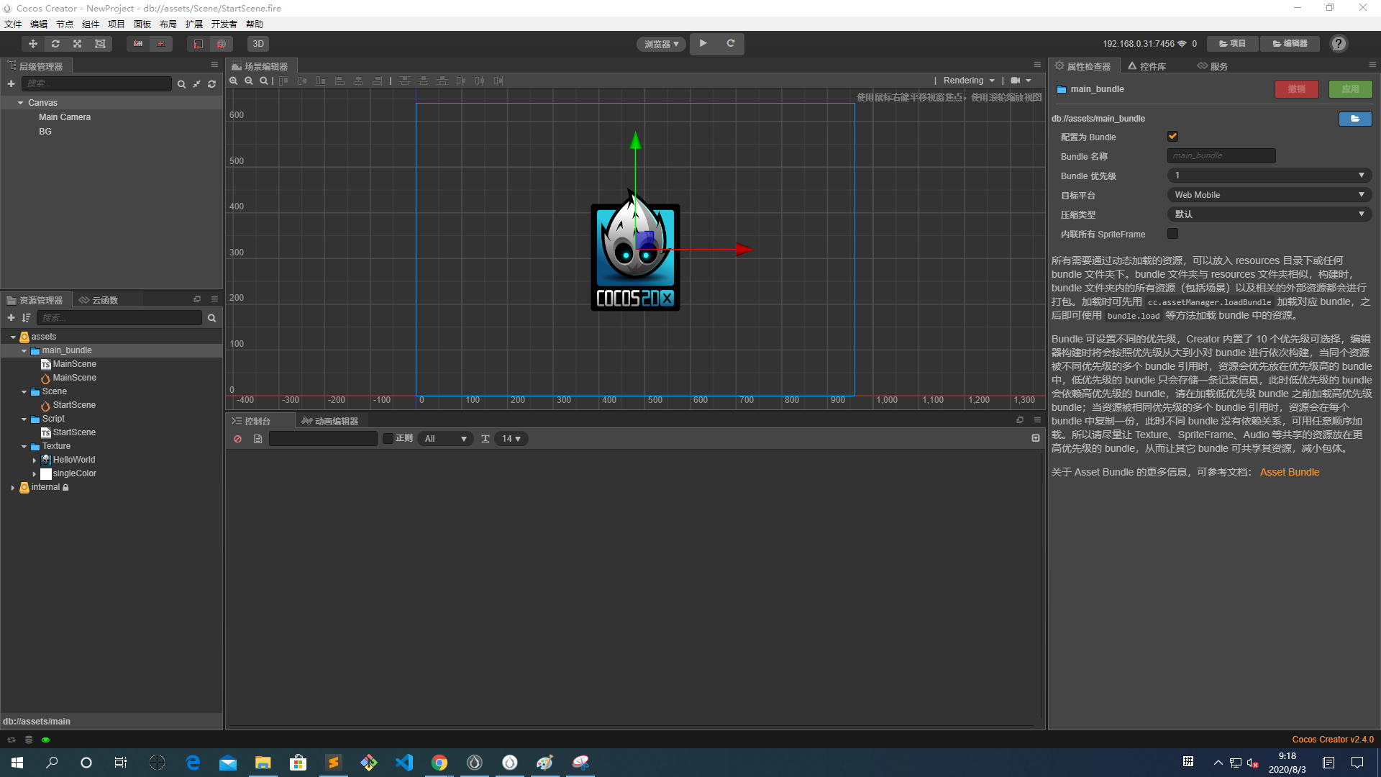Collapse the Texture folder
This screenshot has height=777, width=1381.
point(24,447)
